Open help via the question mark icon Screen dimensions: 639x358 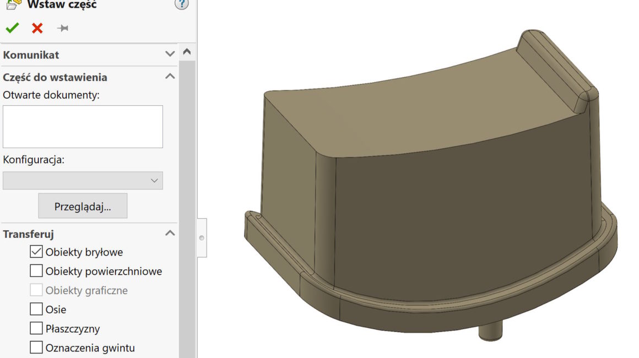181,4
